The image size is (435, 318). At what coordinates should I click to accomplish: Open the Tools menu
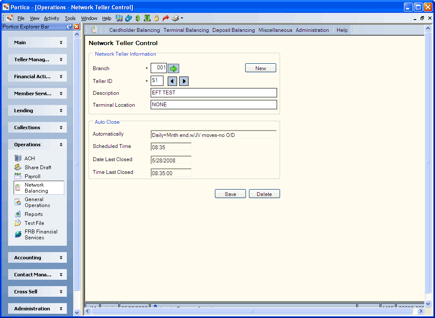pyautogui.click(x=70, y=18)
